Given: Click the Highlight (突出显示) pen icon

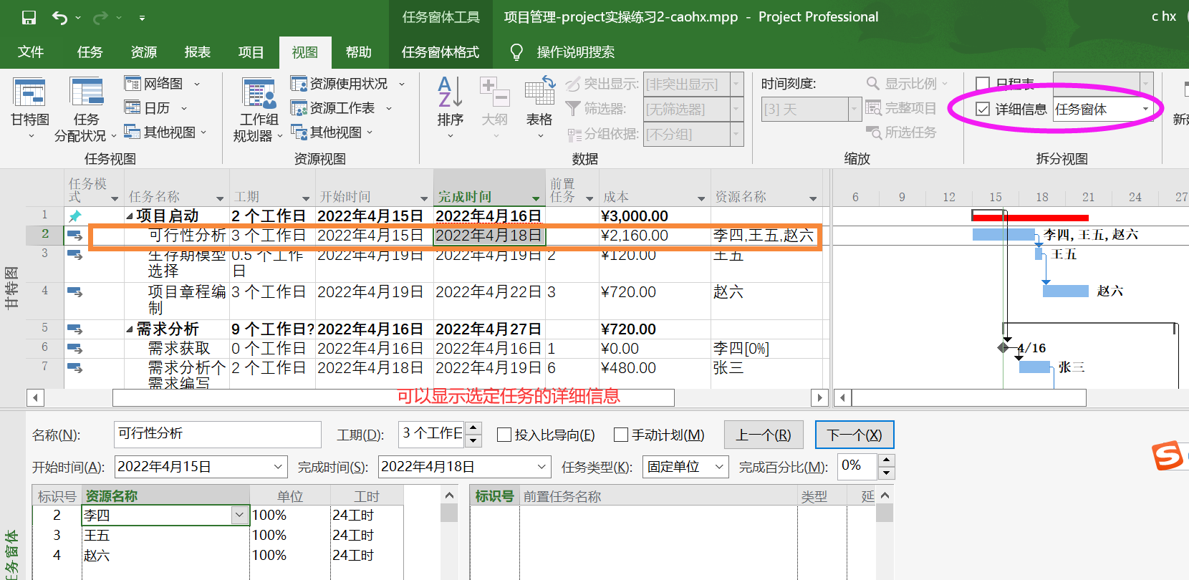Looking at the screenshot, I should click(x=573, y=84).
